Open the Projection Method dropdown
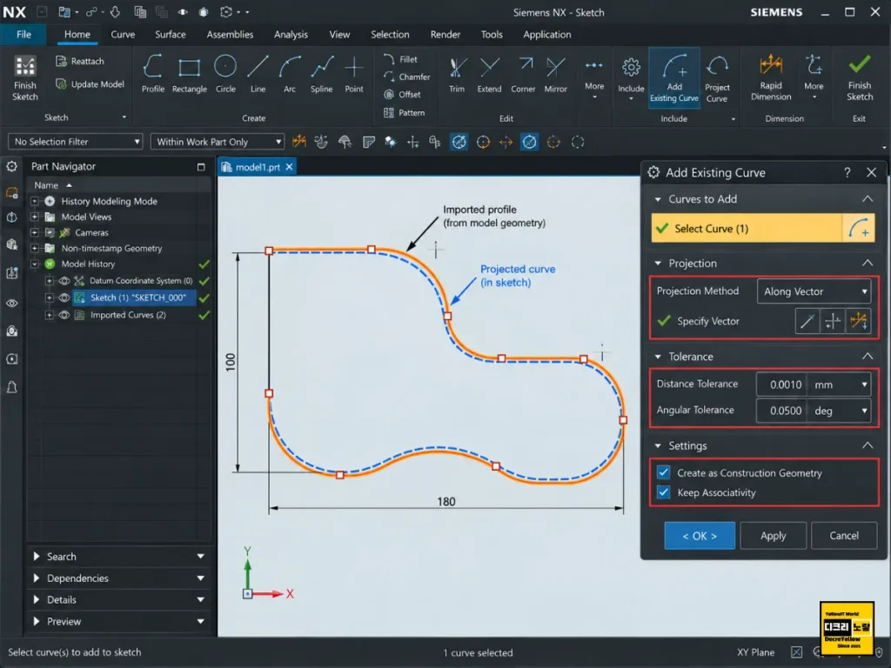Screen dimensions: 891x668 [814, 291]
